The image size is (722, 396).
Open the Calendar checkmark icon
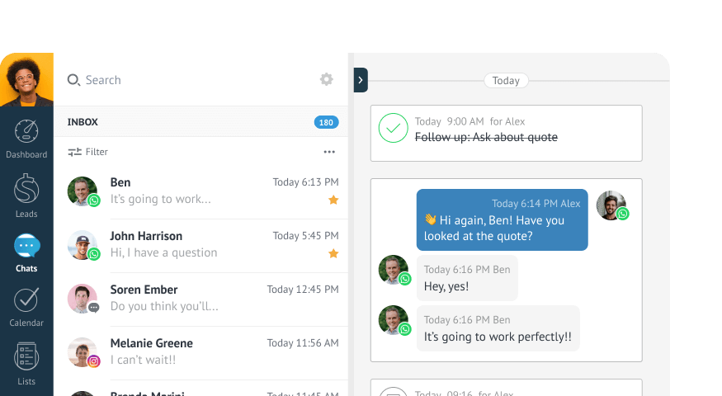pos(26,299)
